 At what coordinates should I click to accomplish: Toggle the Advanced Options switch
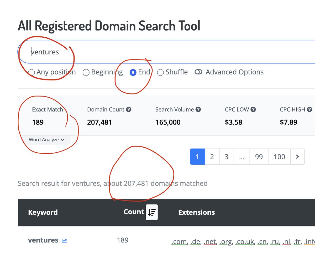coord(198,72)
